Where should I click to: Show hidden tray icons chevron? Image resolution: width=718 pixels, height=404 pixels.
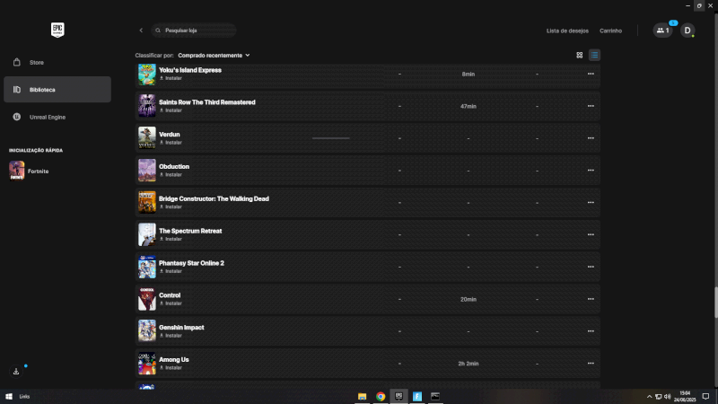[x=649, y=396]
